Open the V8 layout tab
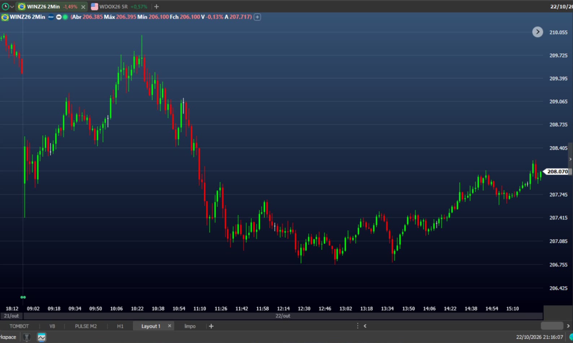This screenshot has height=343, width=573. pyautogui.click(x=52, y=326)
